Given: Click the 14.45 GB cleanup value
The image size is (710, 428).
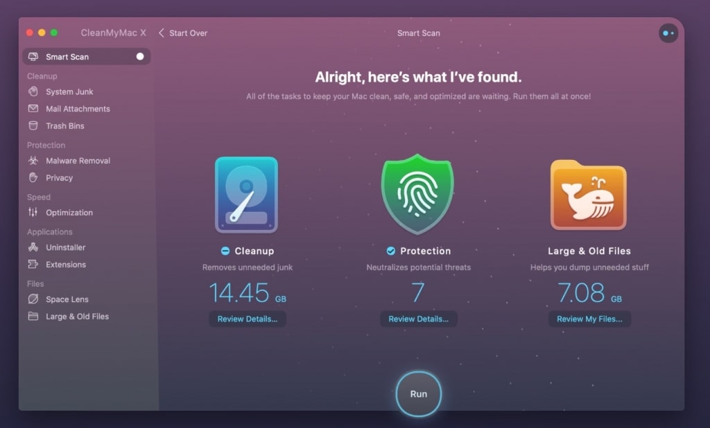Looking at the screenshot, I should click(248, 292).
